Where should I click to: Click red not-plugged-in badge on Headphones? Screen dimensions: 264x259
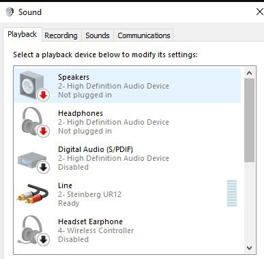tap(43, 131)
